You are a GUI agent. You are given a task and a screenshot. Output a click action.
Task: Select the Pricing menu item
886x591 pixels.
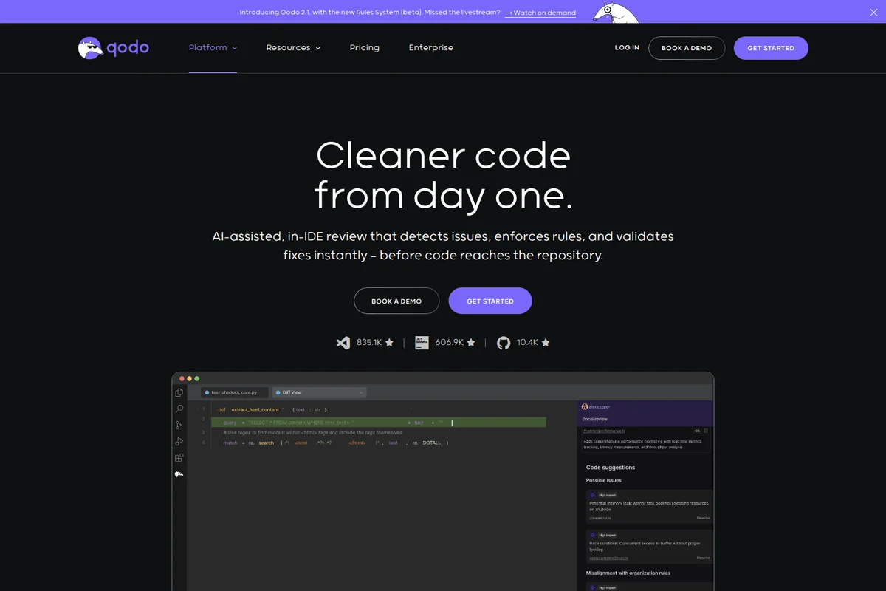pos(364,47)
